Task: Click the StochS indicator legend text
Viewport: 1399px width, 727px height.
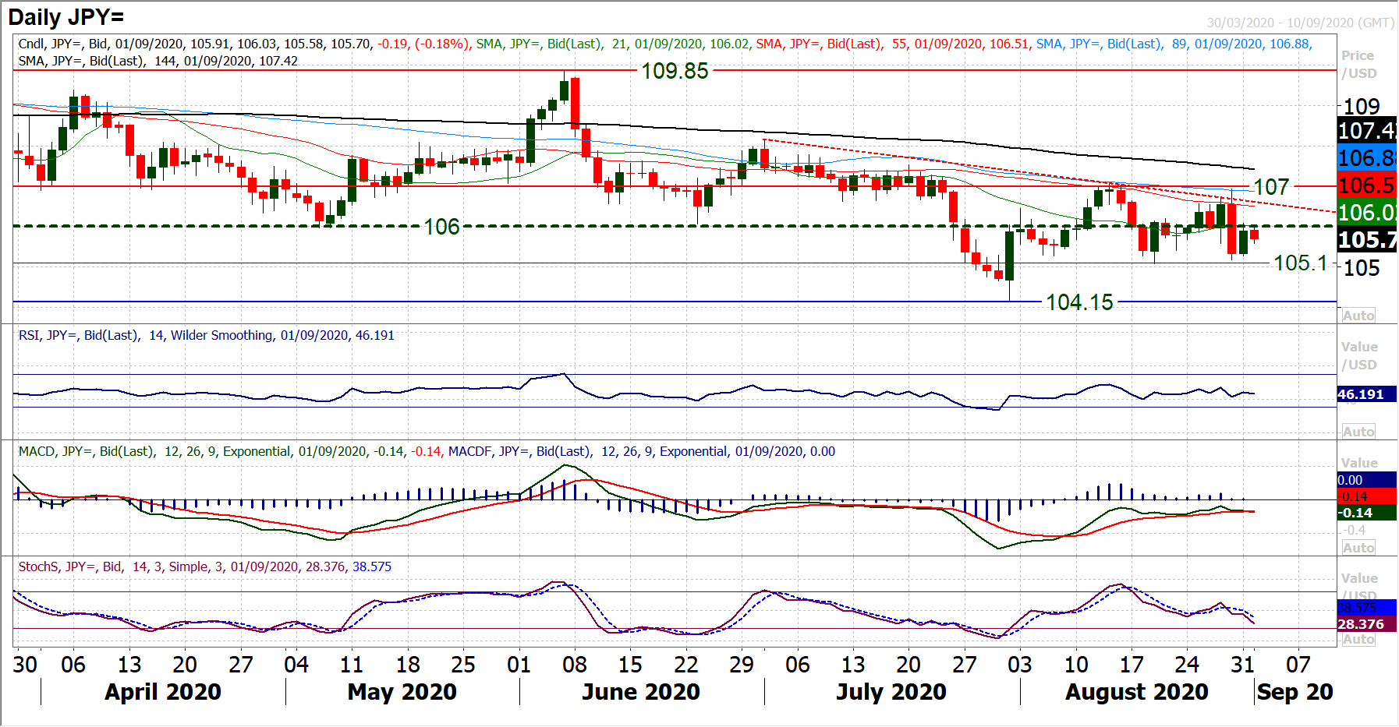Action: pyautogui.click(x=205, y=566)
